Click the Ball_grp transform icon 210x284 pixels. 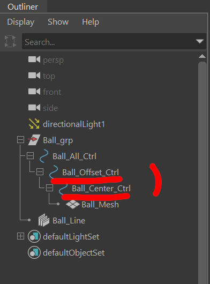click(x=34, y=140)
